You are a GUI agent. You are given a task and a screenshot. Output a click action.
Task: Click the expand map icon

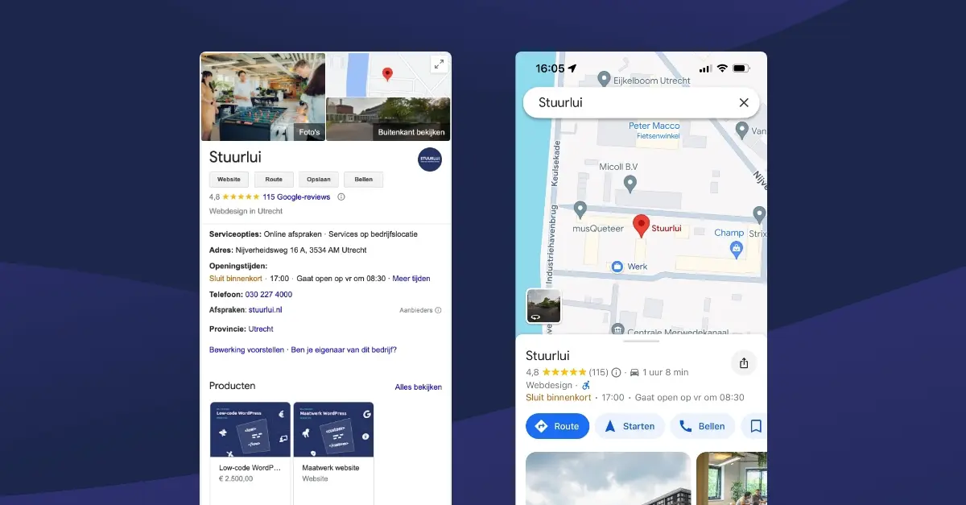pyautogui.click(x=438, y=64)
